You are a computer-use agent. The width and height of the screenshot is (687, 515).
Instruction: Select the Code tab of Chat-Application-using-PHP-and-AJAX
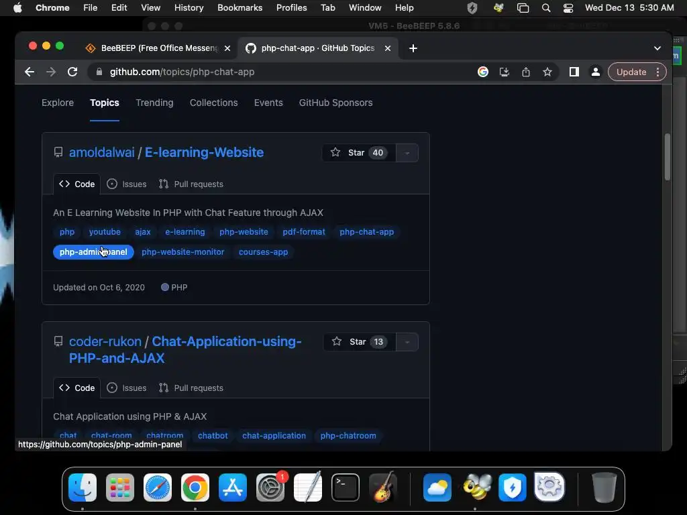click(x=76, y=388)
